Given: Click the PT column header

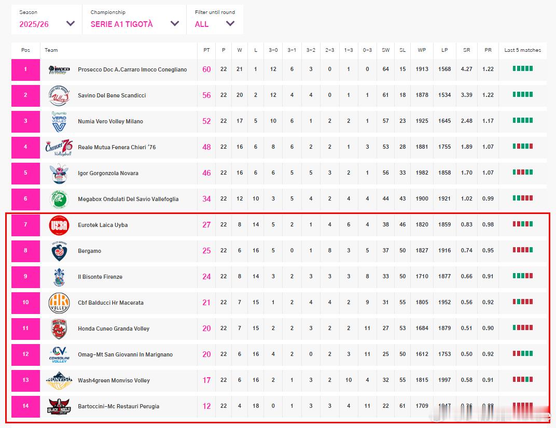Looking at the screenshot, I should click(206, 50).
